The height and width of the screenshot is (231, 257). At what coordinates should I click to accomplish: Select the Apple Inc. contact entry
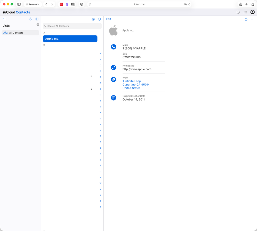[70, 38]
